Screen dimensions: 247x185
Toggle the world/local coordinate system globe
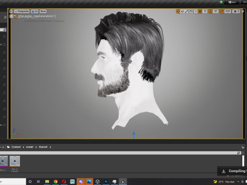click(x=191, y=11)
